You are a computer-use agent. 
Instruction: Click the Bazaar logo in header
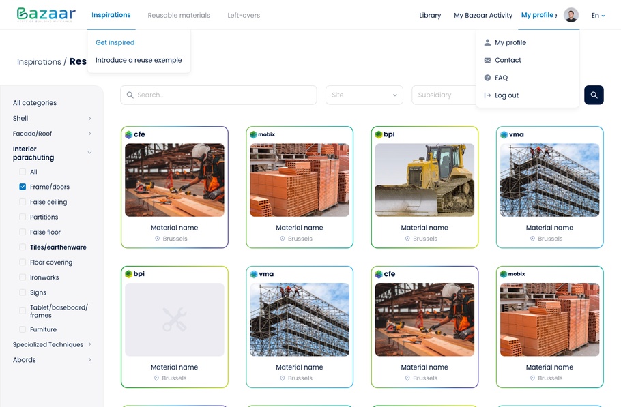[46, 15]
